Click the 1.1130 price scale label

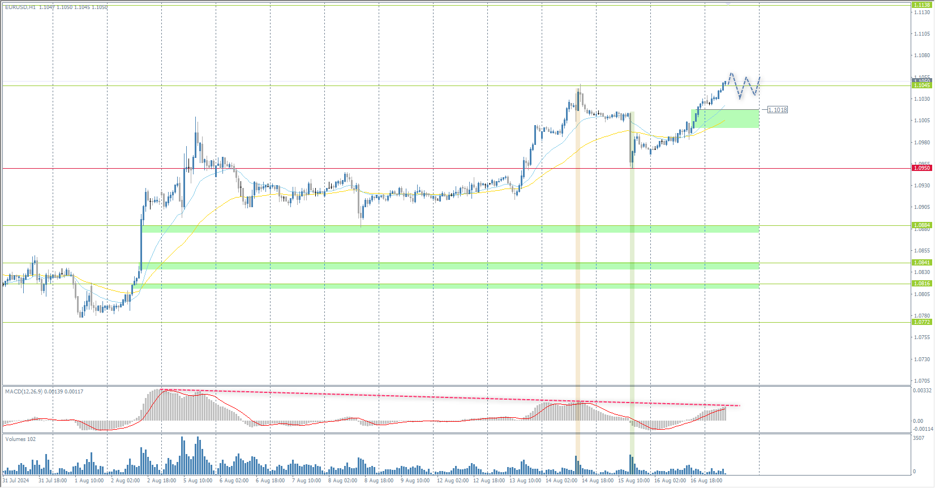[922, 12]
